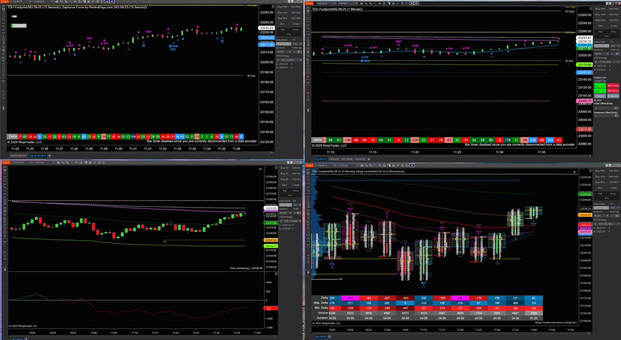Click Rev button in 15 Second chart trader
Viewport: 621px width, 340px height.
pyautogui.click(x=283, y=24)
